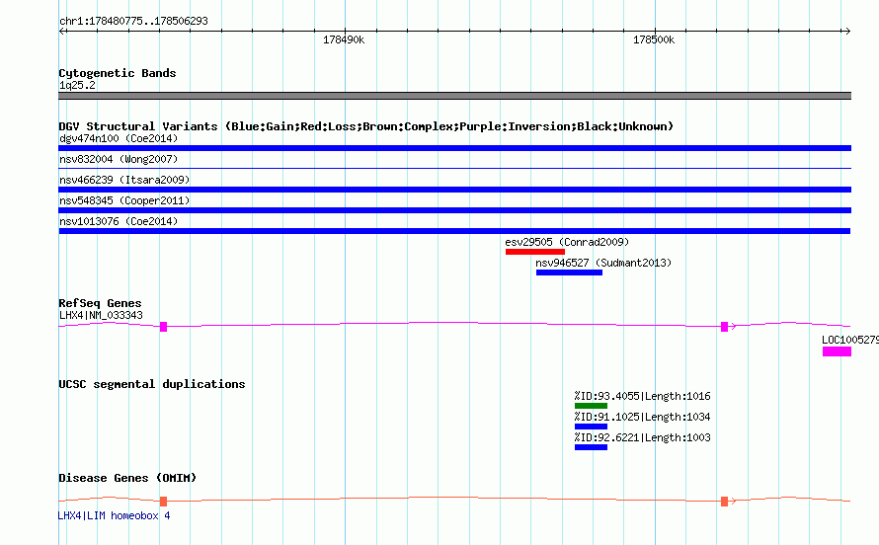This screenshot has height=545, width=879.
Task: Click the nsv946527 (Sudmant2013) label text
Action: click(603, 263)
